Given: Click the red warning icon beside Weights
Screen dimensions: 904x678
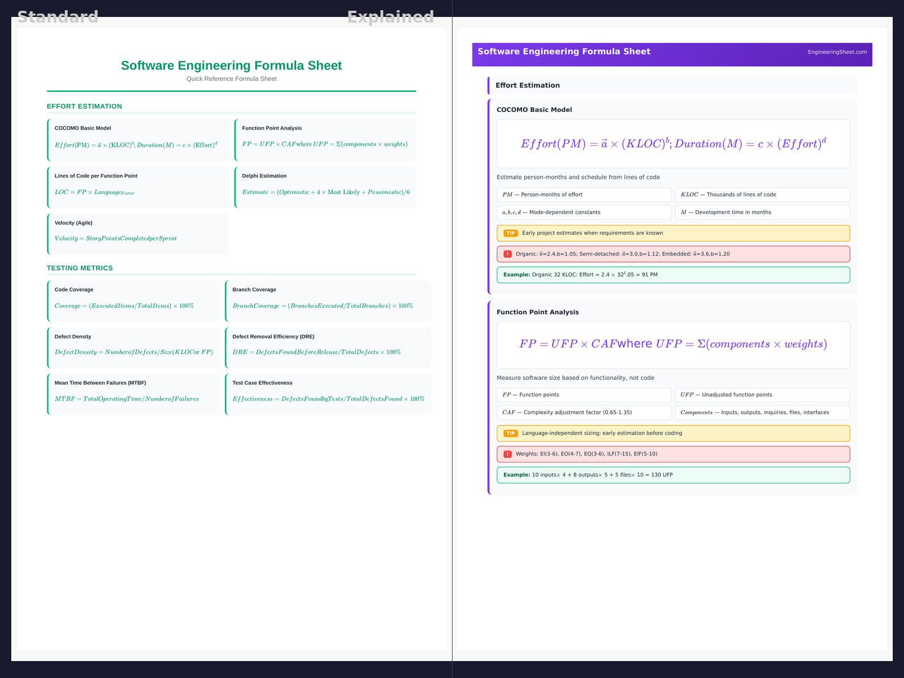Looking at the screenshot, I should (x=507, y=454).
